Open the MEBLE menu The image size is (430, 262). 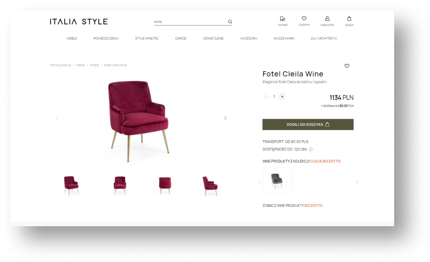pos(72,38)
